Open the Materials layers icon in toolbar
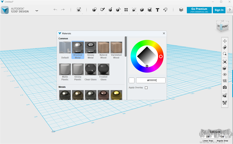The height and width of the screenshot is (144, 233). [181, 10]
